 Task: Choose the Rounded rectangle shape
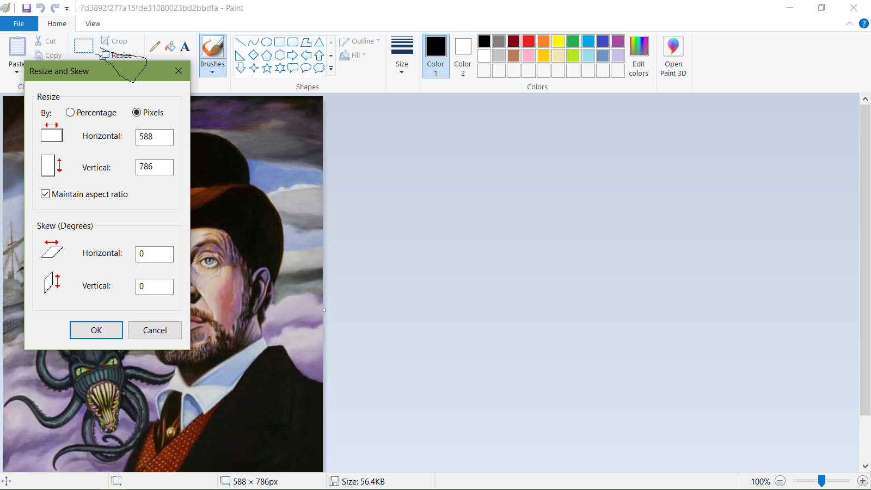click(293, 42)
